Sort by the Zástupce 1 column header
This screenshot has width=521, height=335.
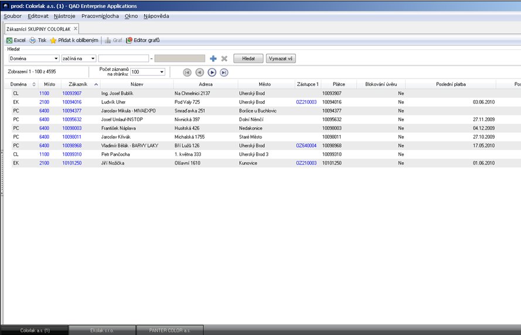click(308, 84)
